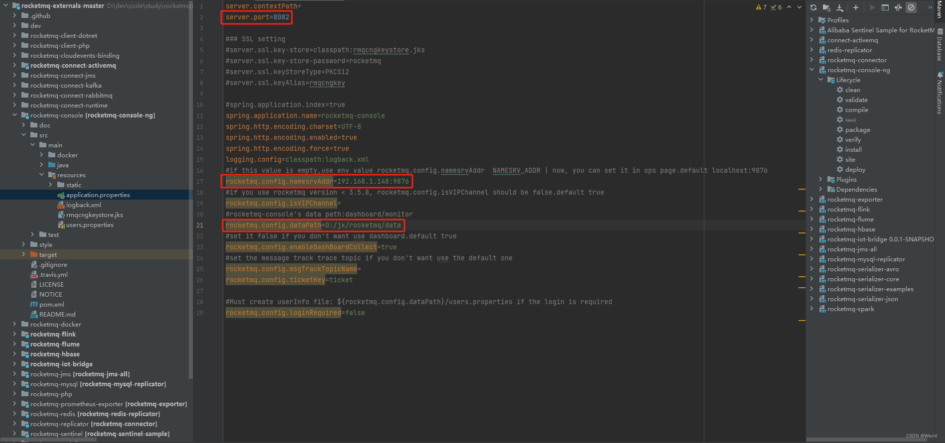Run the clean lifecycle goal
The width and height of the screenshot is (945, 443).
pyautogui.click(x=852, y=90)
